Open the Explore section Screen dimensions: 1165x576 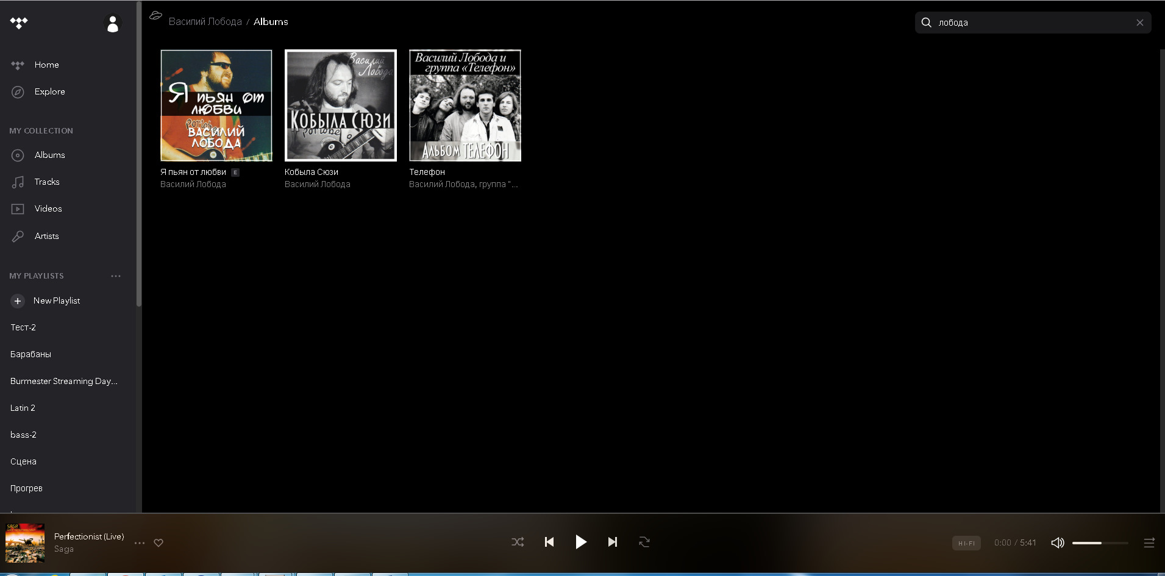tap(50, 91)
